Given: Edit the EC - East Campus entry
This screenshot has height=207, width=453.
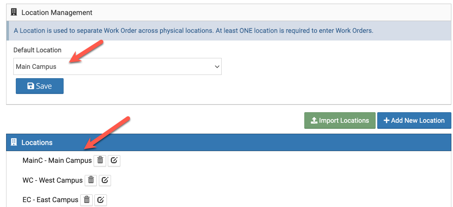Looking at the screenshot, I should [x=101, y=200].
